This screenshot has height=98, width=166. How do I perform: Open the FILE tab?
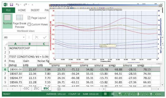coord(8,10)
